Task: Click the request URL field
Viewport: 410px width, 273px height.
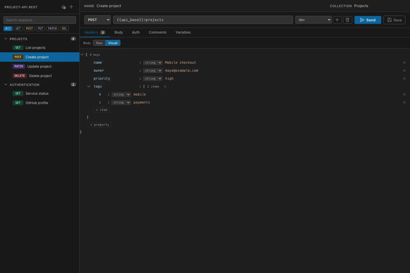Action: 203,20
